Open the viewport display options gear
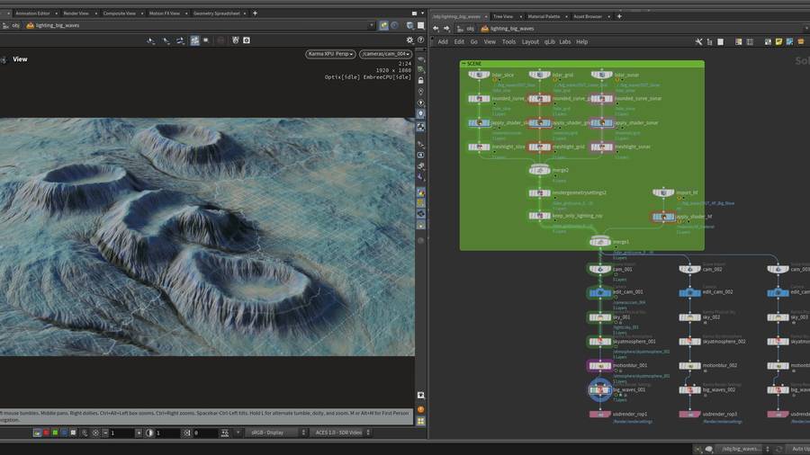This screenshot has height=455, width=810. (x=410, y=40)
